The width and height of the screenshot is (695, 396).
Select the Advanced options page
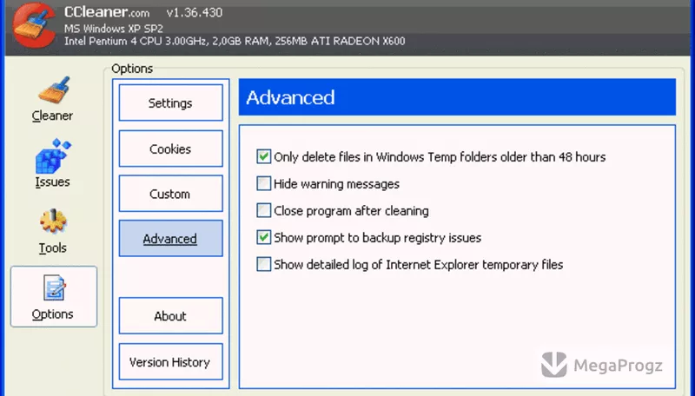170,238
